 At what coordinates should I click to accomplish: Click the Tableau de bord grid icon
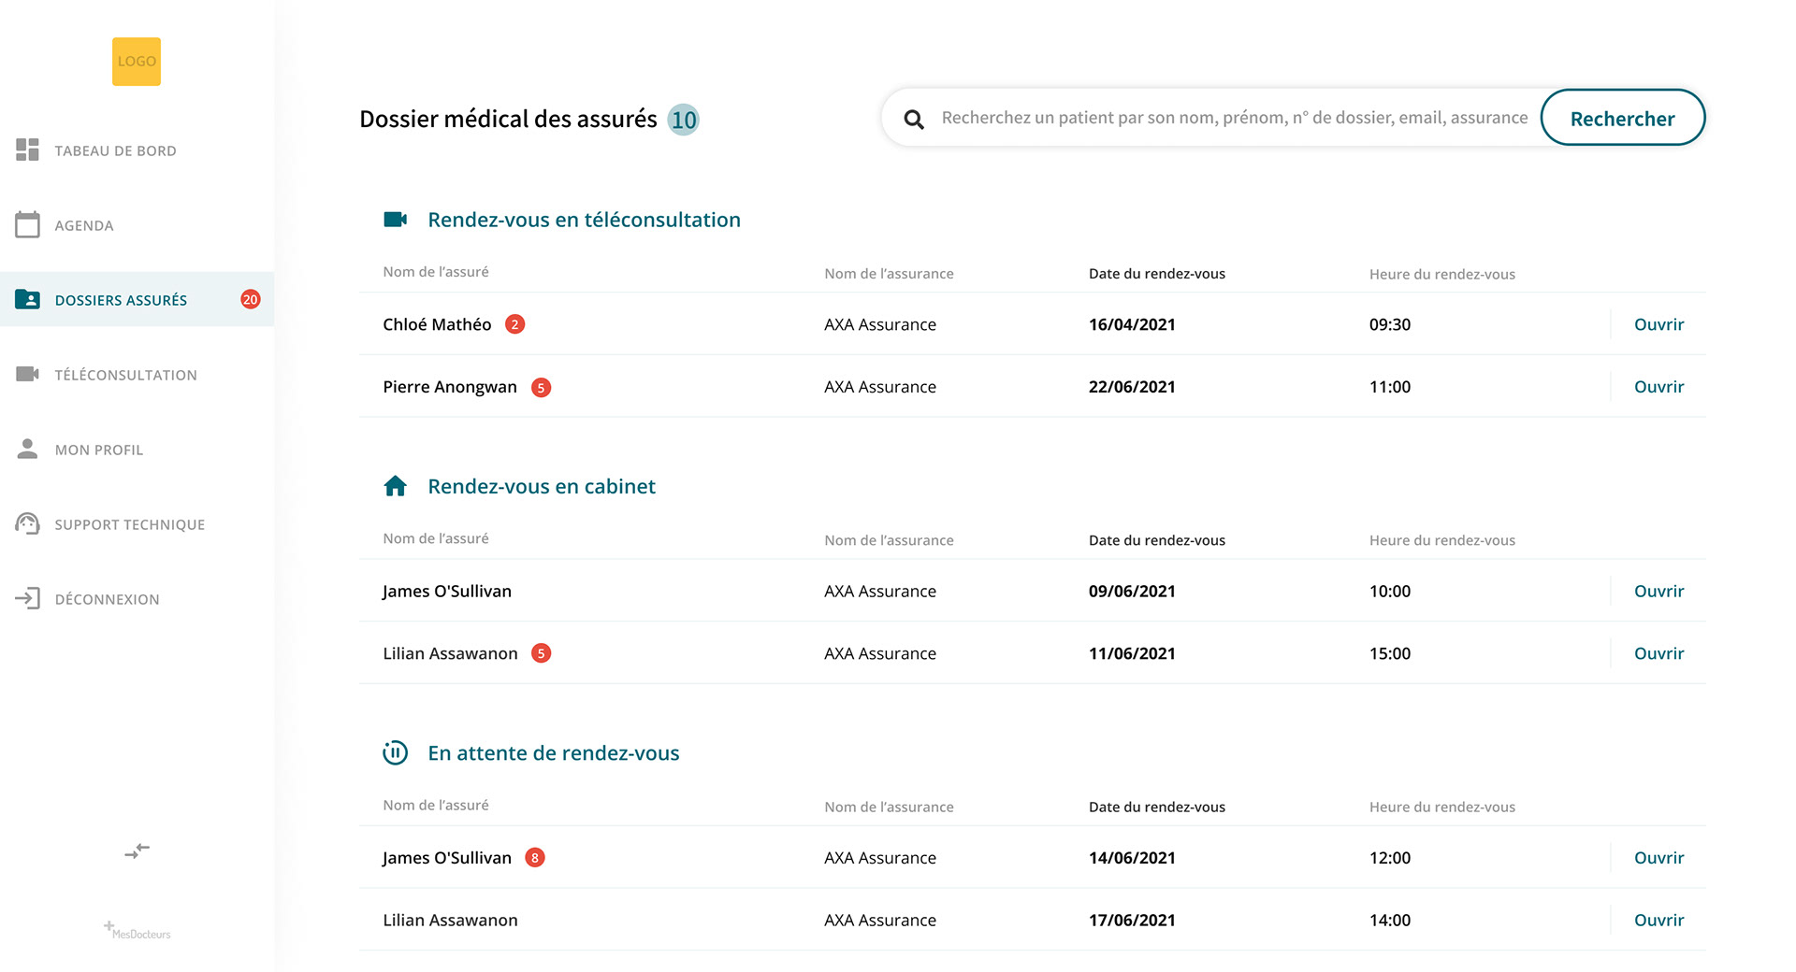(27, 150)
